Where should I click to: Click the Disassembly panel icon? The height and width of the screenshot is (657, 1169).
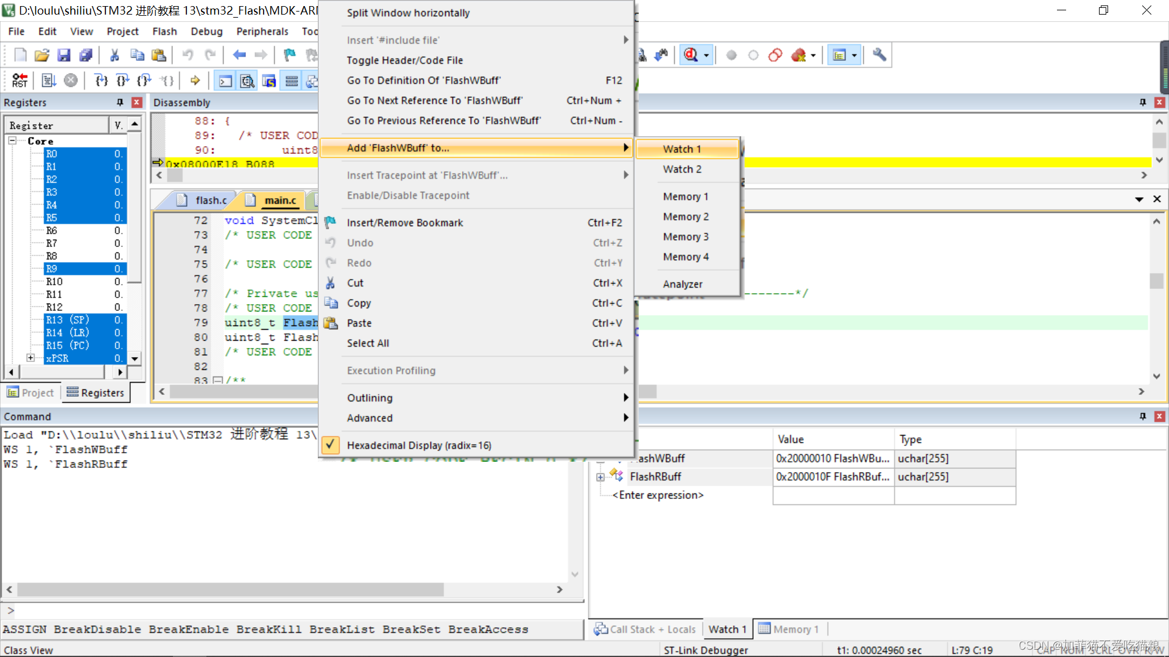(247, 80)
